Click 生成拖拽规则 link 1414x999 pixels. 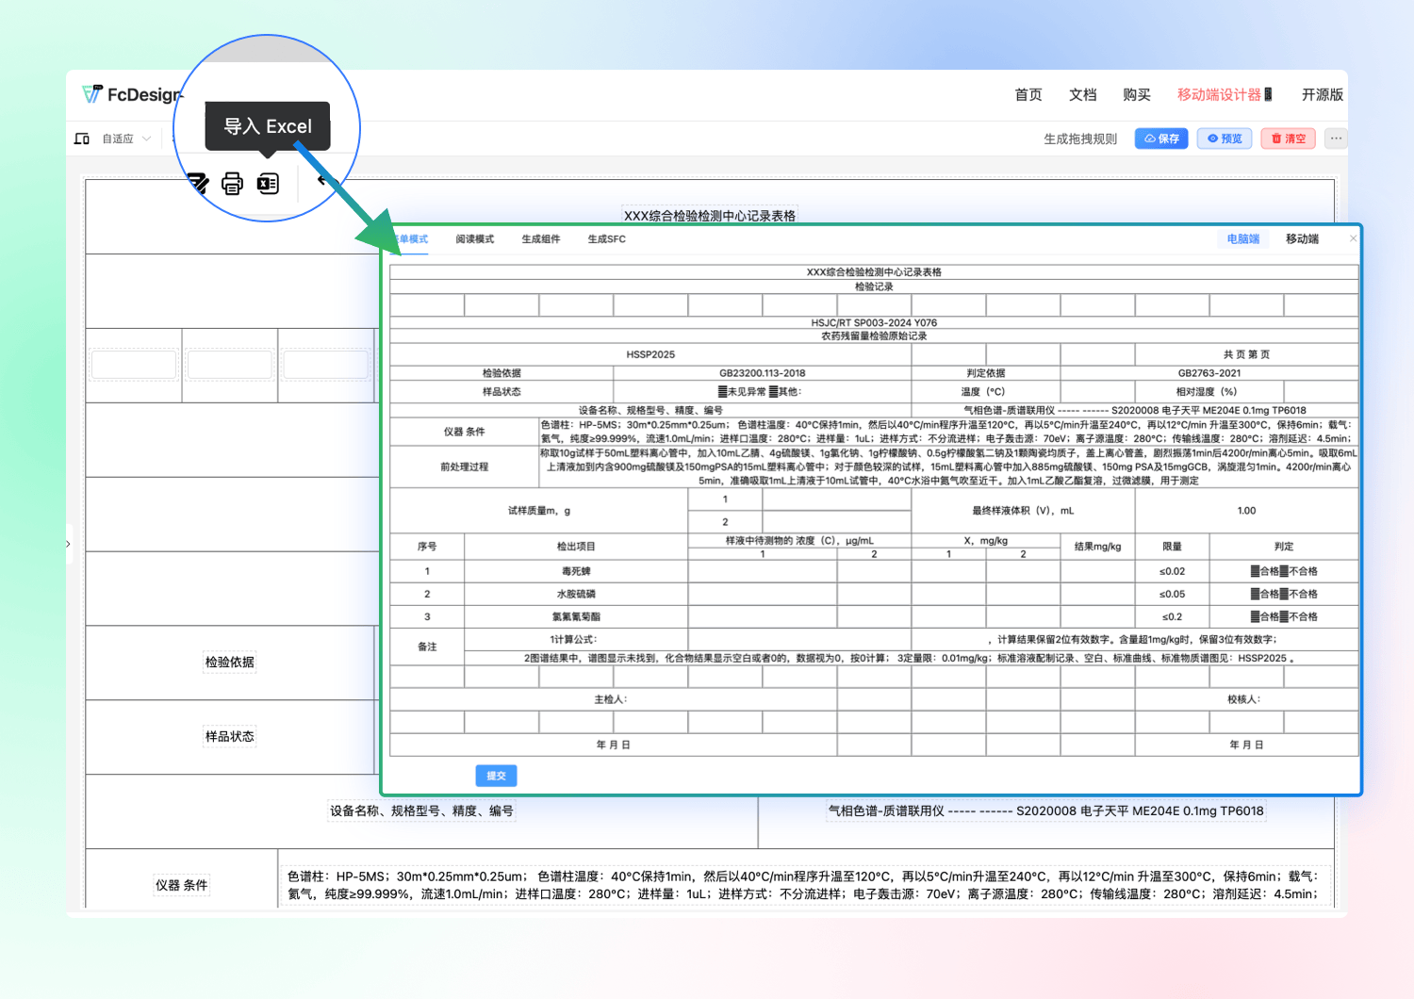pyautogui.click(x=1079, y=139)
